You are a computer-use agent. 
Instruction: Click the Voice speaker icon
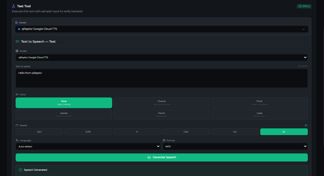17,94
